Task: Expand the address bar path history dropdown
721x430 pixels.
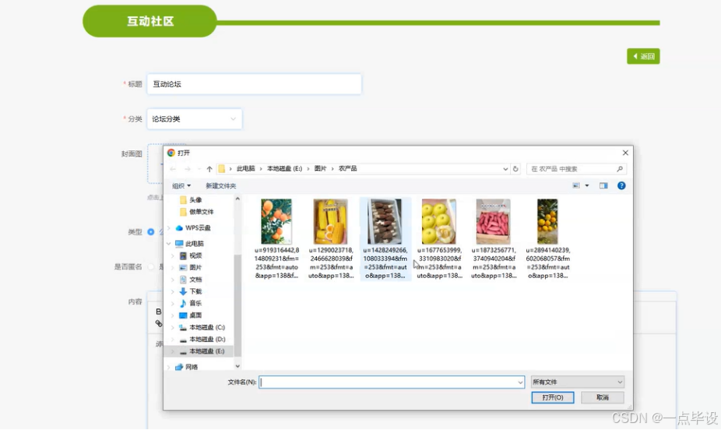Action: [505, 169]
